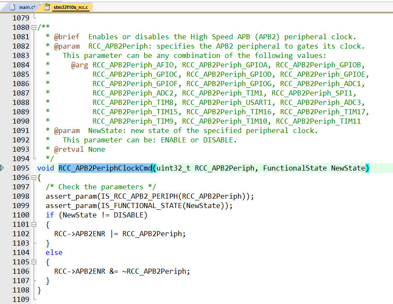This screenshot has height=304, width=393.
Task: Click the arrow marker beside line 1095
Action: click(x=2, y=168)
